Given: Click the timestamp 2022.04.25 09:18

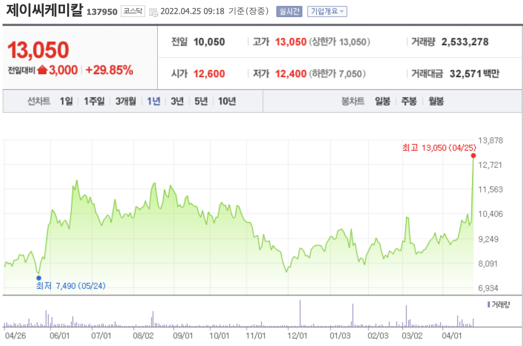Looking at the screenshot, I should pyautogui.click(x=192, y=12).
